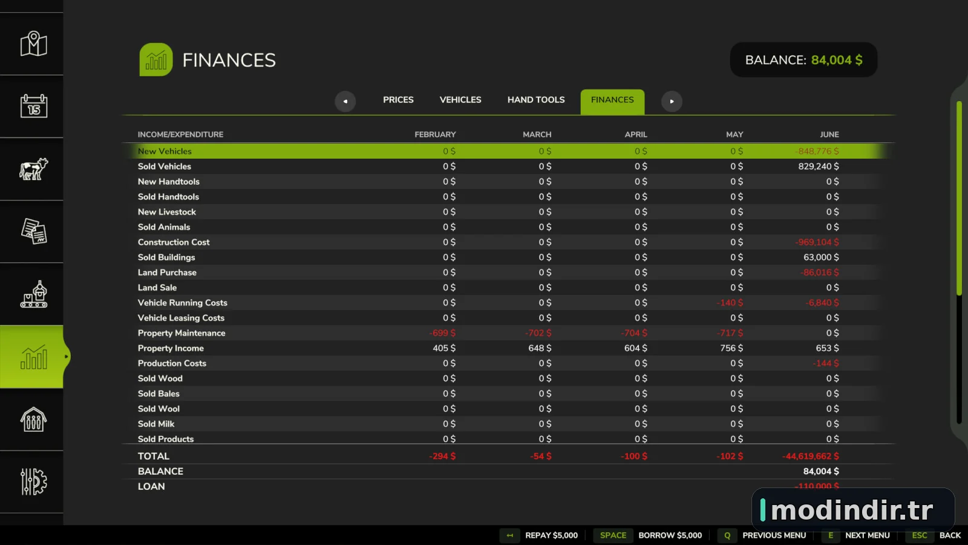Select the Sold Buildings row label

click(x=166, y=257)
